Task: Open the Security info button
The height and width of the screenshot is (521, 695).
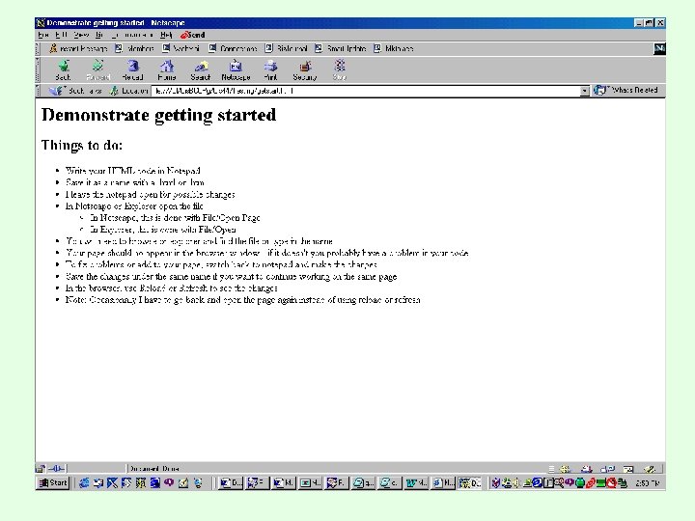Action: click(x=305, y=70)
